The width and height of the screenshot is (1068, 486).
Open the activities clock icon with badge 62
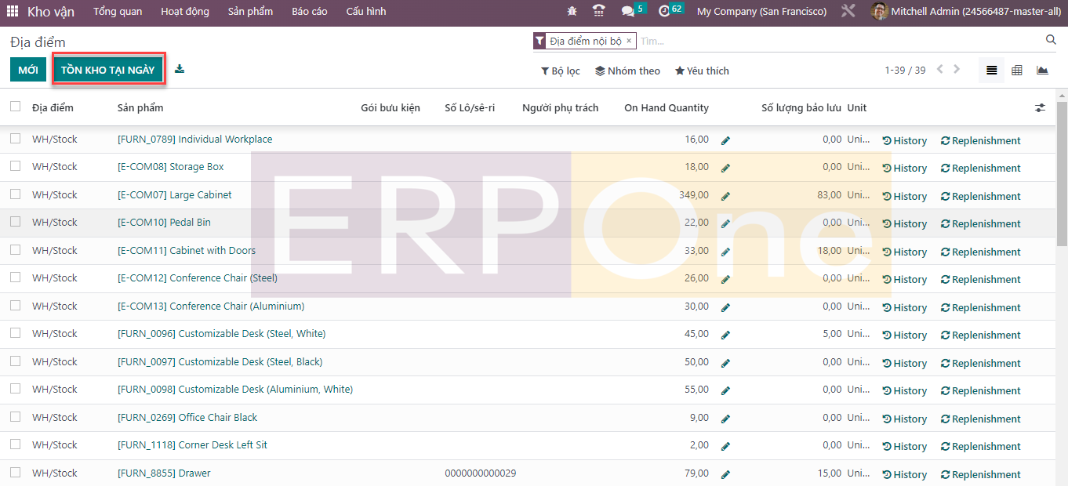pyautogui.click(x=664, y=12)
